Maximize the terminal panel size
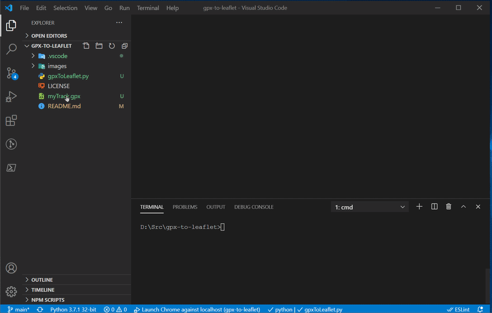This screenshot has height=313, width=492. point(463,206)
